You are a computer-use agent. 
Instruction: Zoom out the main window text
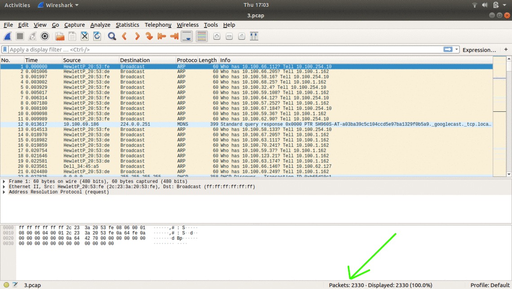pyautogui.click(x=229, y=36)
